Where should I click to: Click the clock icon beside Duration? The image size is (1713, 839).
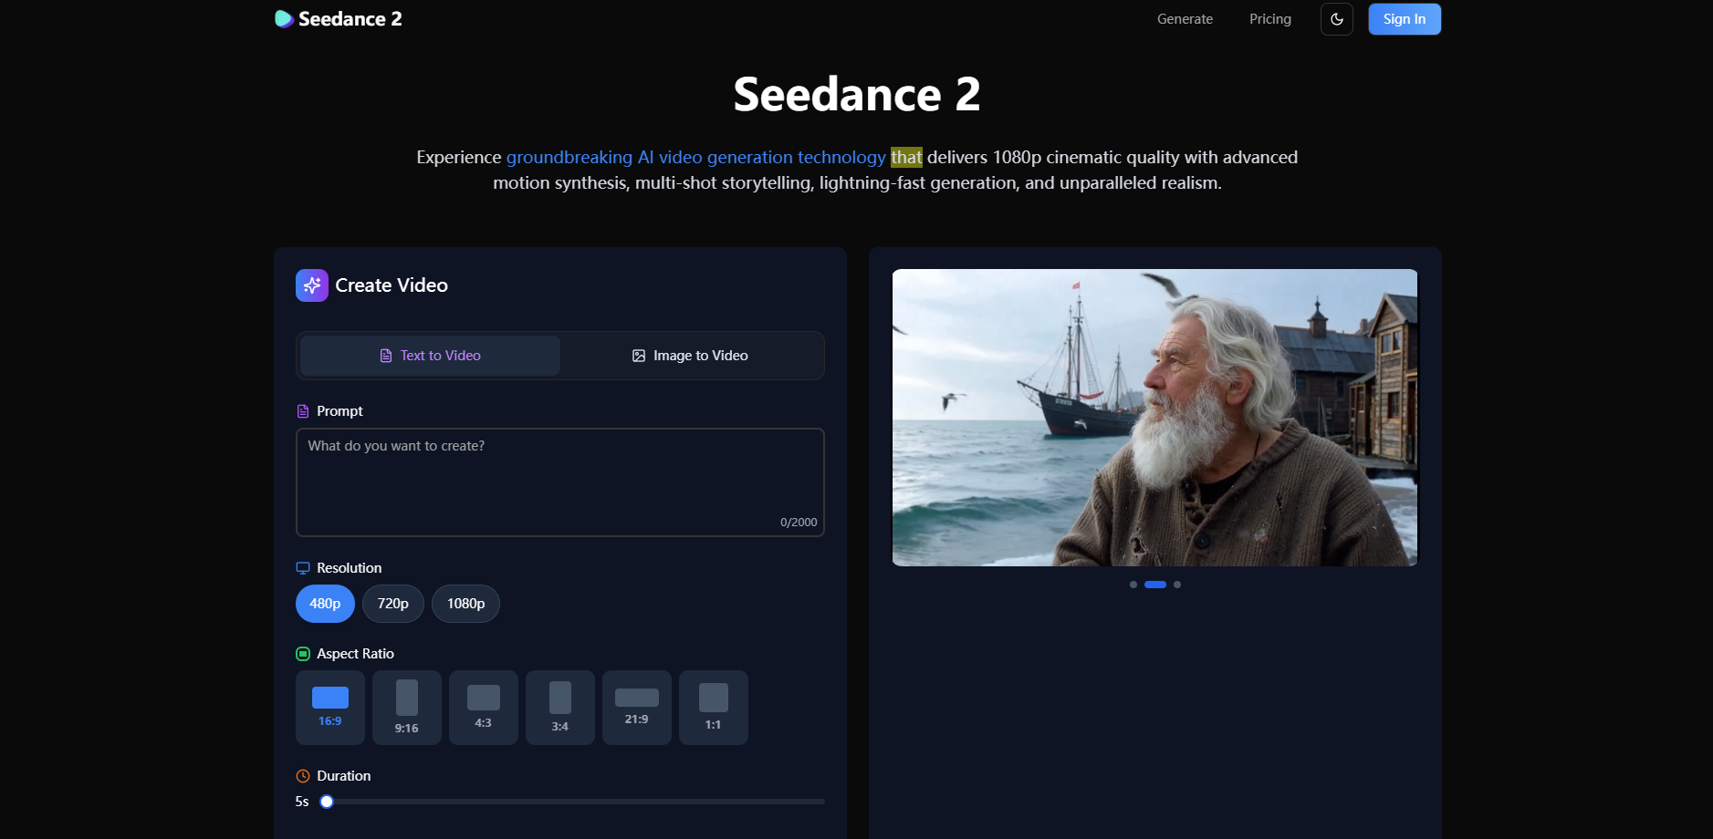(x=302, y=775)
